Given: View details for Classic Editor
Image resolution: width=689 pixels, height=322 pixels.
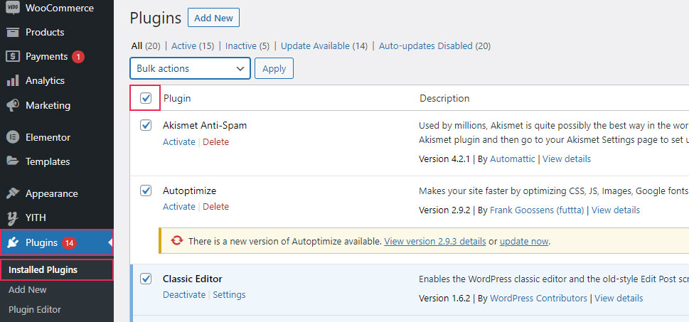Looking at the screenshot, I should (619, 298).
